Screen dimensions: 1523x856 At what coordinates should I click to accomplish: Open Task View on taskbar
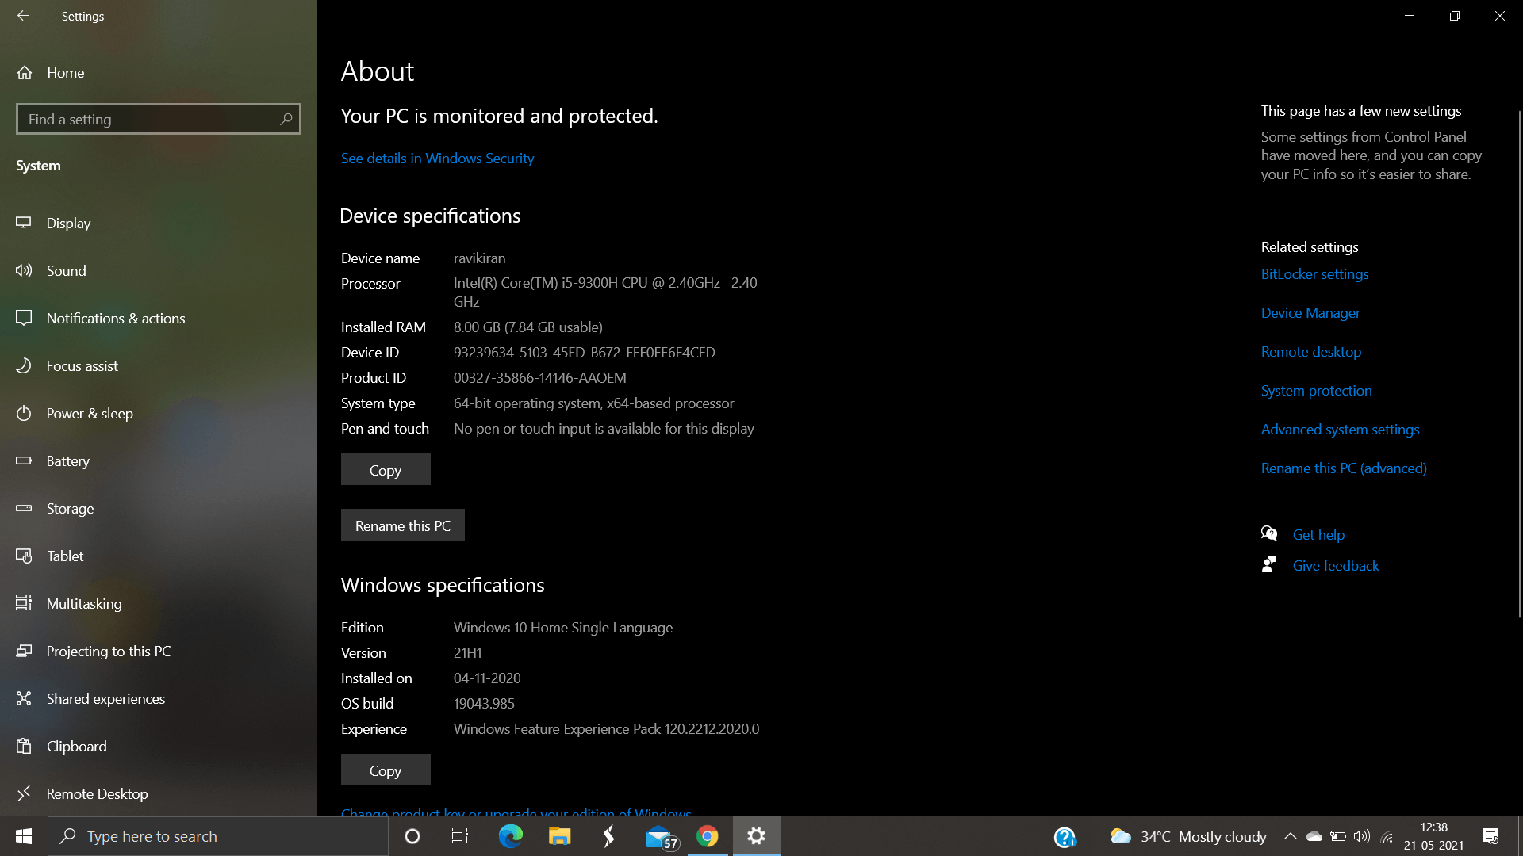point(460,836)
